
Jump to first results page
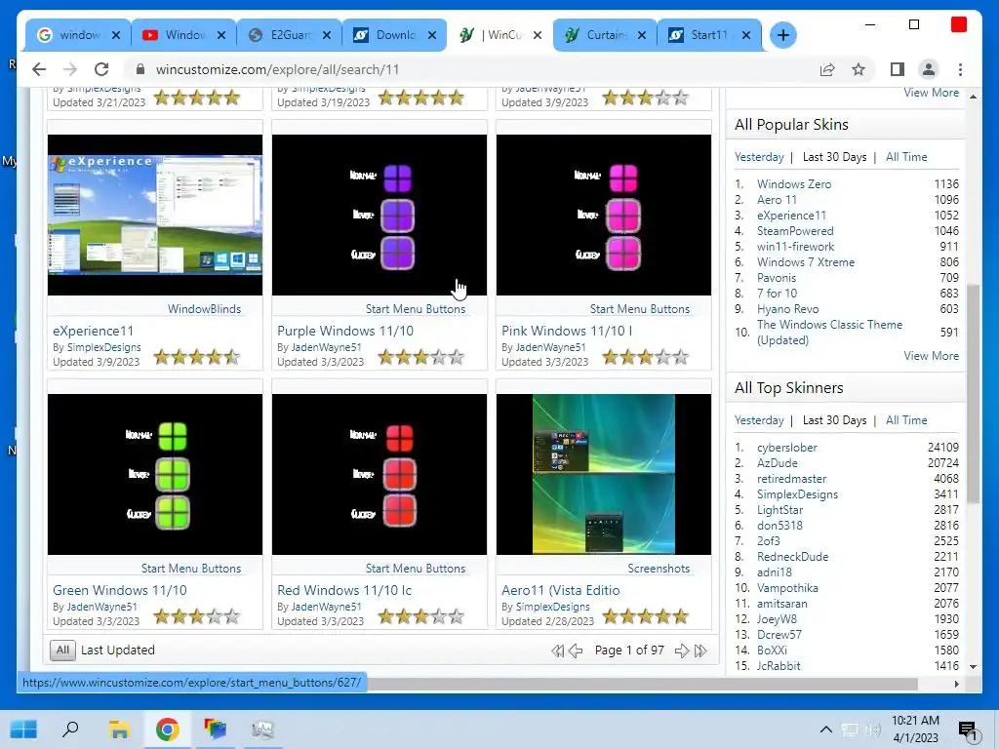coord(557,650)
